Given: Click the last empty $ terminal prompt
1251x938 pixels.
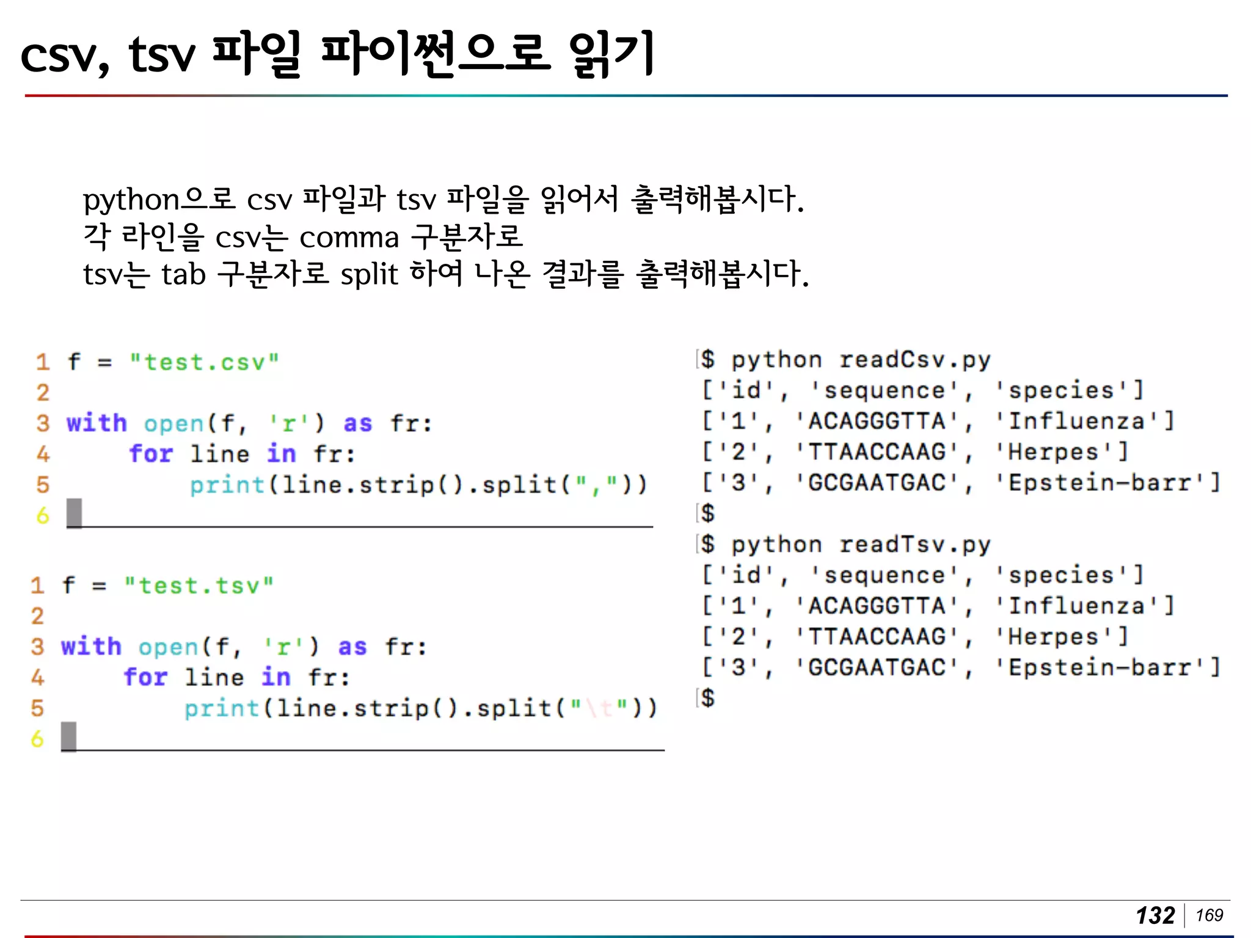Looking at the screenshot, I should [707, 697].
